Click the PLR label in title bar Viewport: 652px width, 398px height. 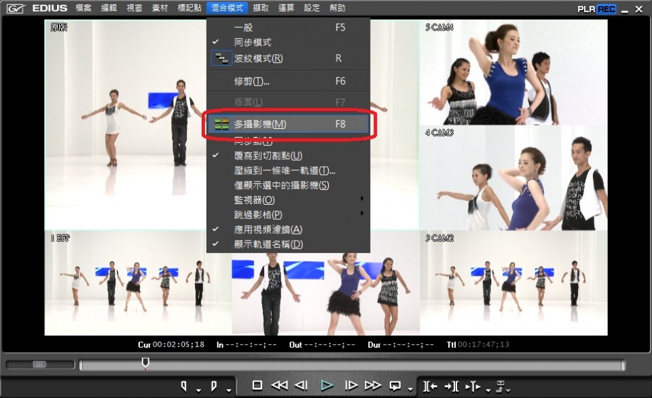[586, 9]
